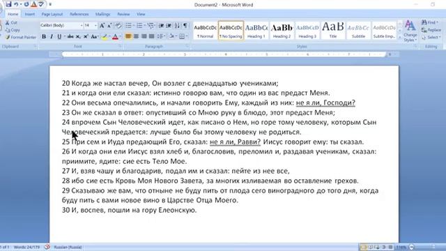The height and width of the screenshot is (251, 446).
Task: Apply superscript formatting
Action: tap(86, 36)
